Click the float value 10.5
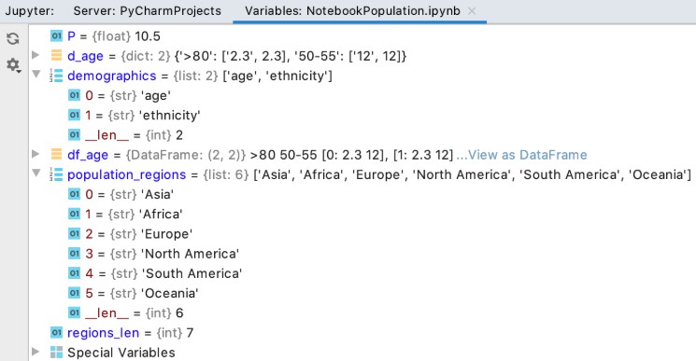696x361 pixels. point(148,36)
